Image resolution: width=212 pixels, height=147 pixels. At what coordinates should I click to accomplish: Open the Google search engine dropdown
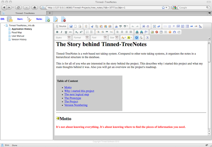175,8
